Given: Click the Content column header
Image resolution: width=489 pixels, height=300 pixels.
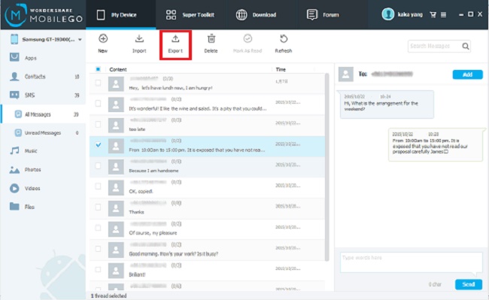Looking at the screenshot, I should pyautogui.click(x=118, y=69).
